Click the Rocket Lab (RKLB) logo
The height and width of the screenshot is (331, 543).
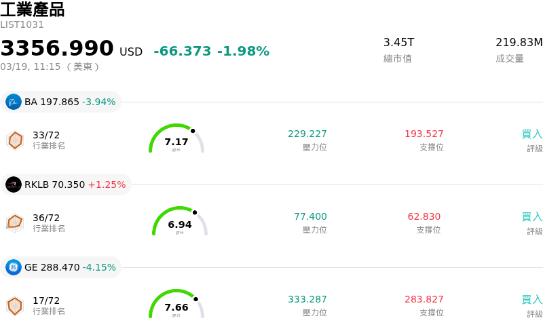(14, 184)
